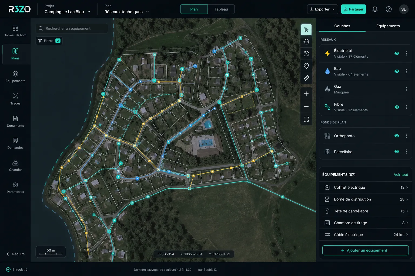The height and width of the screenshot is (276, 415).
Task: Open the SD user avatar menu
Action: pyautogui.click(x=404, y=9)
